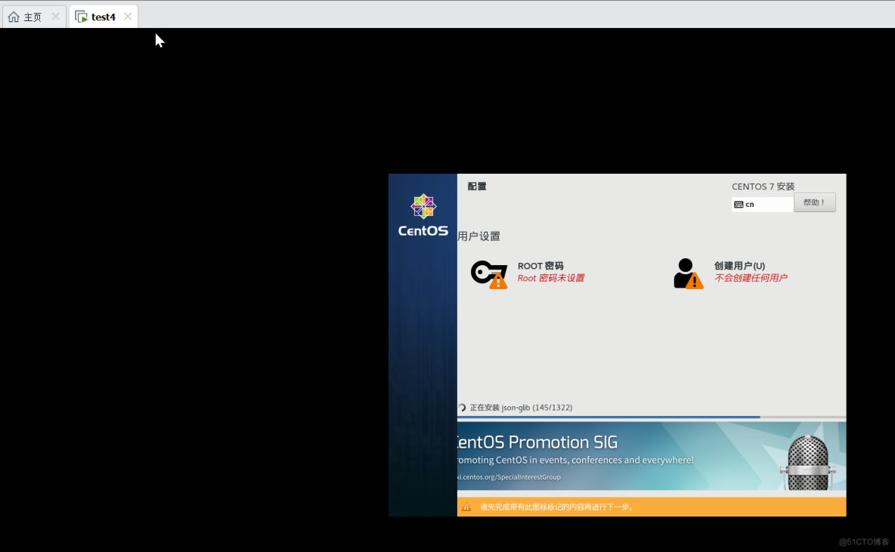Viewport: 895px width, 552px height.
Task: Click the installation progress bar
Action: 652,418
